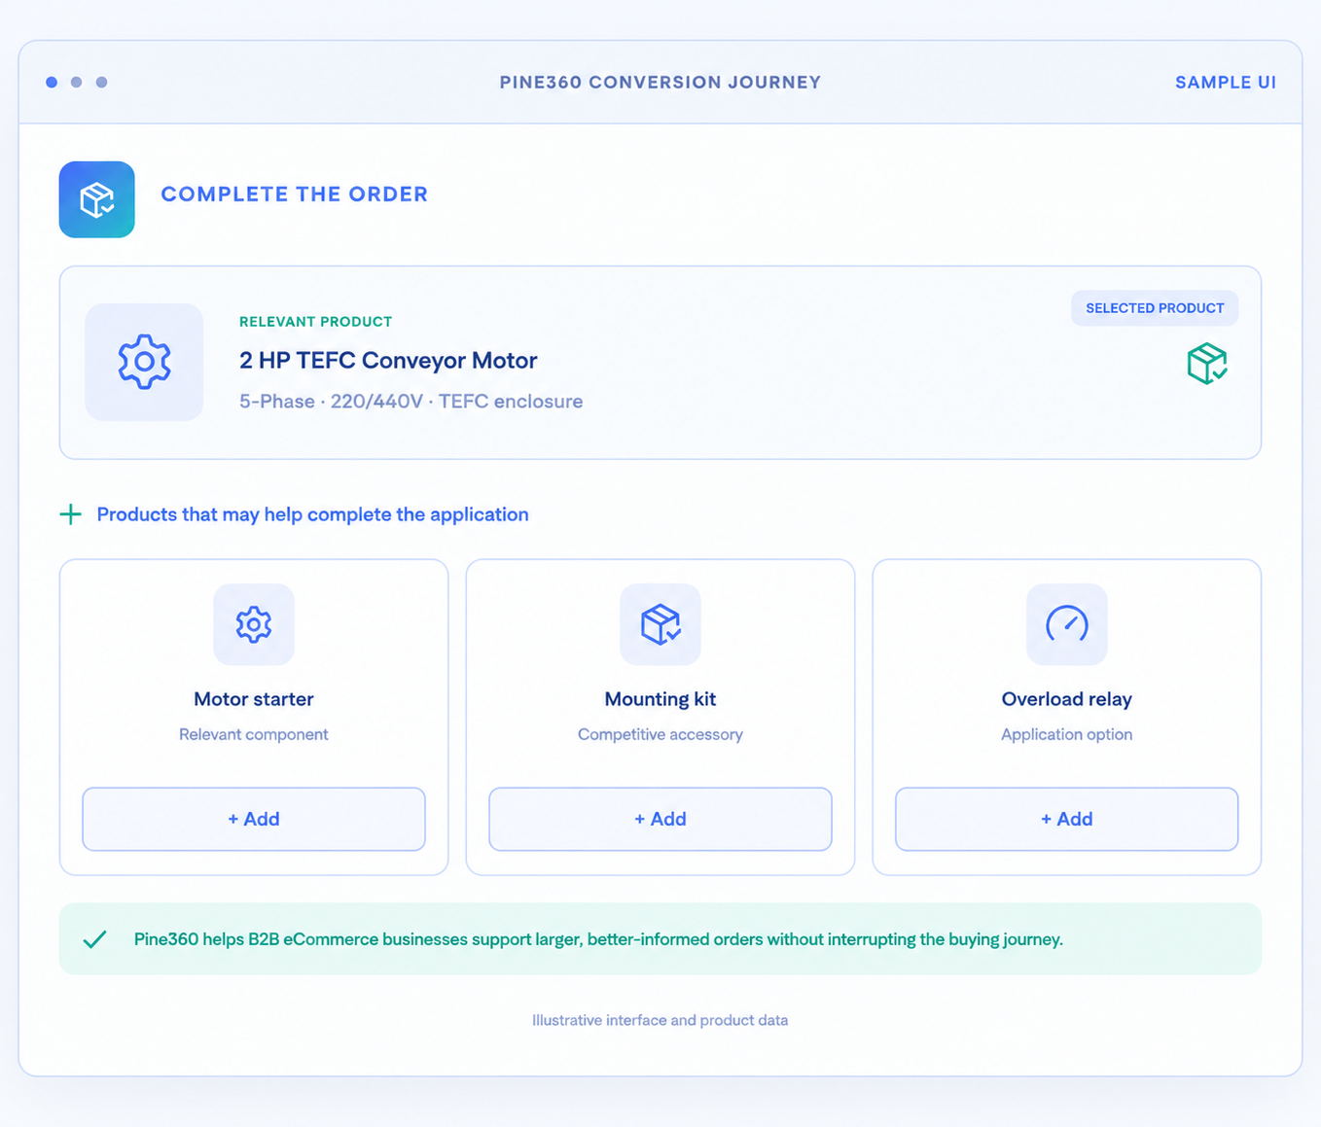Add the Motor starter to order
The width and height of the screenshot is (1321, 1127).
pos(254,819)
